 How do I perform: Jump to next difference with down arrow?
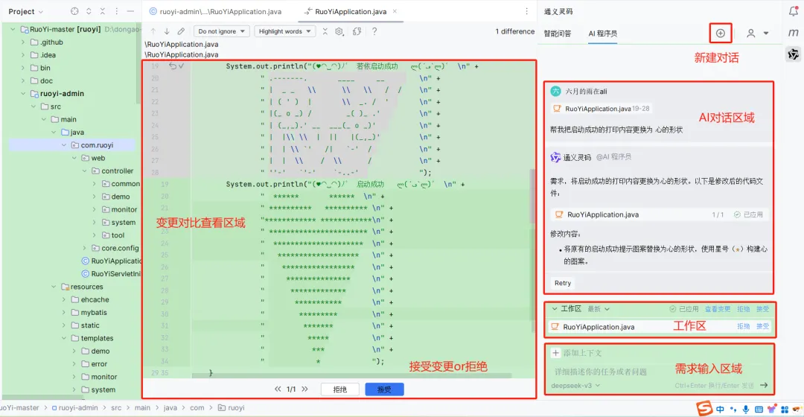(x=167, y=31)
